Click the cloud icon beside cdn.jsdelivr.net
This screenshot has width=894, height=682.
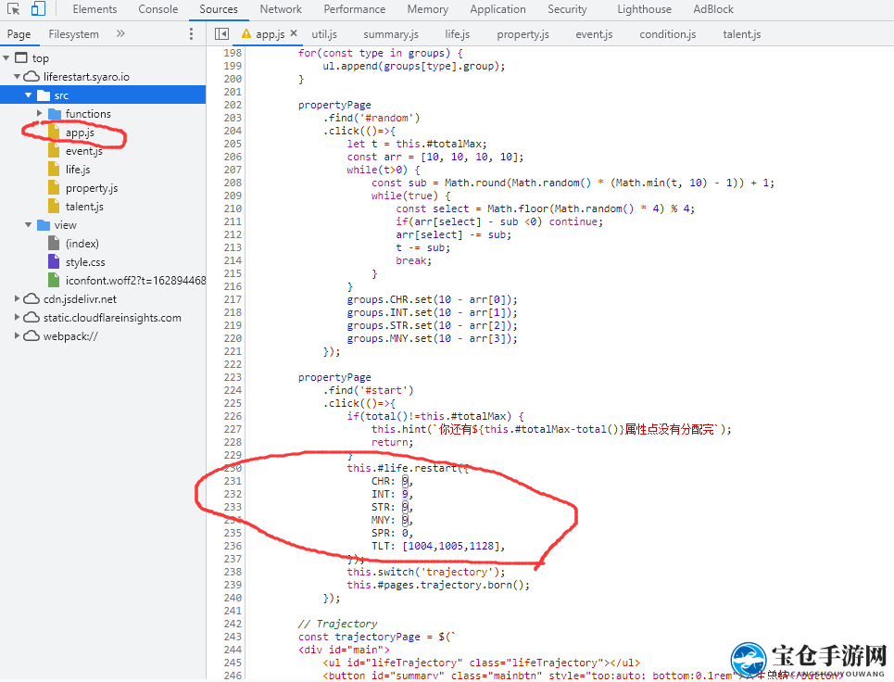[x=31, y=298]
